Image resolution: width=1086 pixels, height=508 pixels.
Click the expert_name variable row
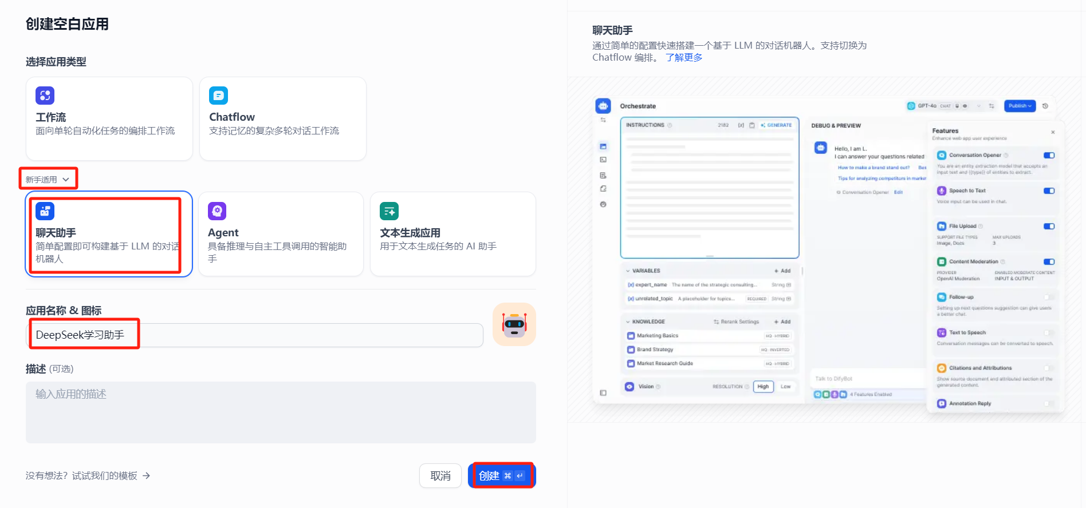click(x=710, y=285)
